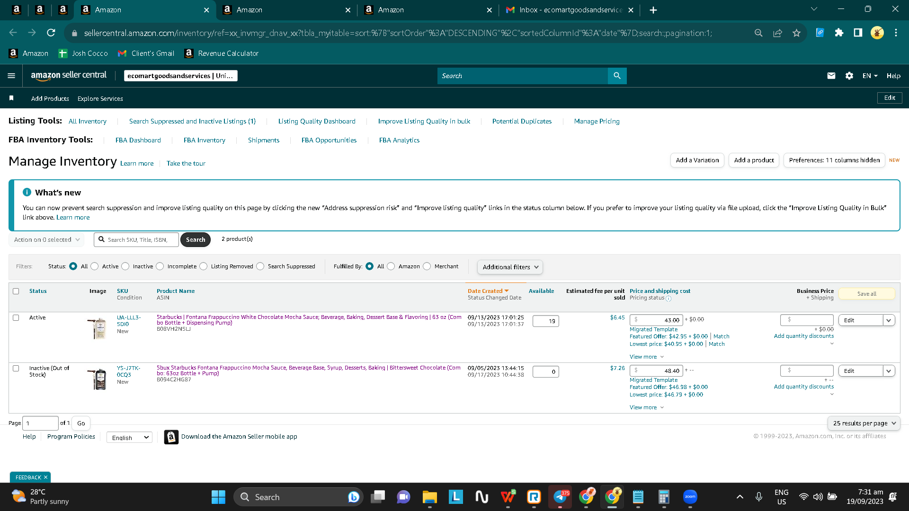The height and width of the screenshot is (511, 909).
Task: Open the FBA Dashboard link
Action: 138,140
